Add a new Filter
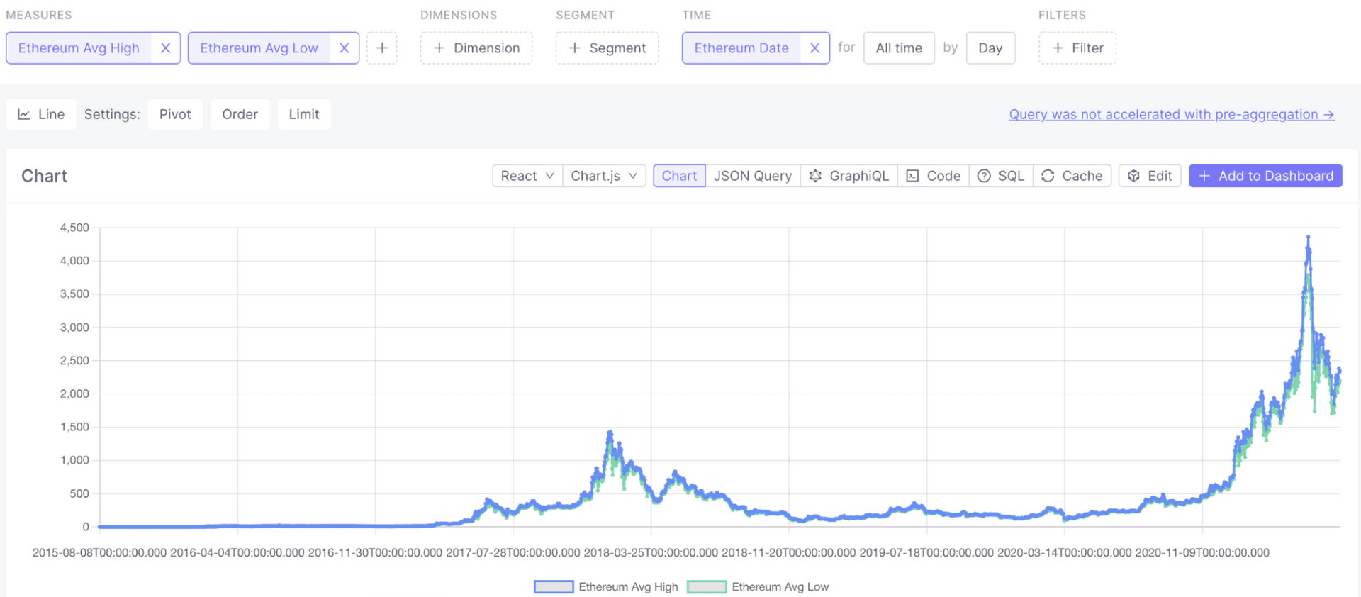Screen dimensions: 1361x597 click(1077, 48)
